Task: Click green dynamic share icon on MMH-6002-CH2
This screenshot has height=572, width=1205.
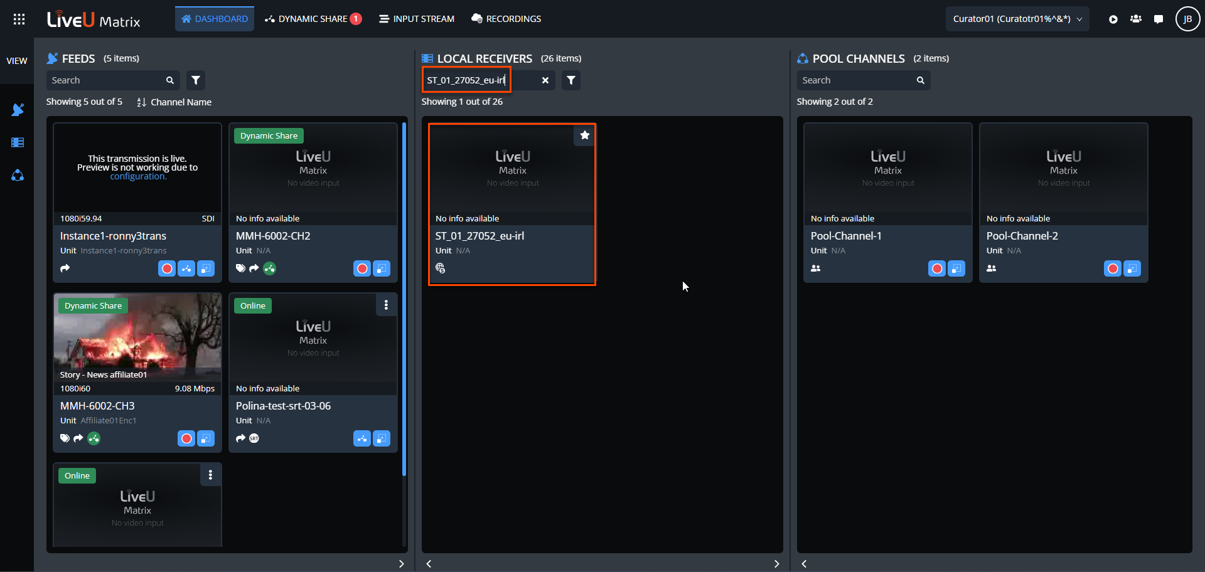Action: [x=269, y=268]
